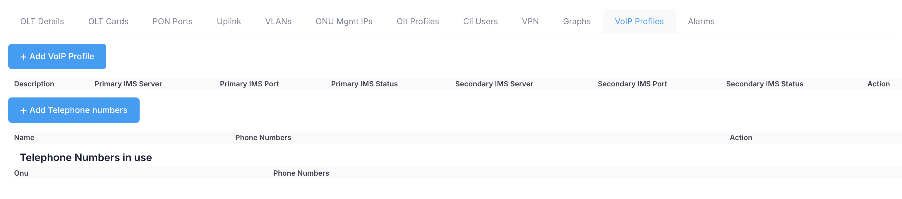Go to the VPN tab
Viewport: 902px width, 199px height.
[530, 22]
